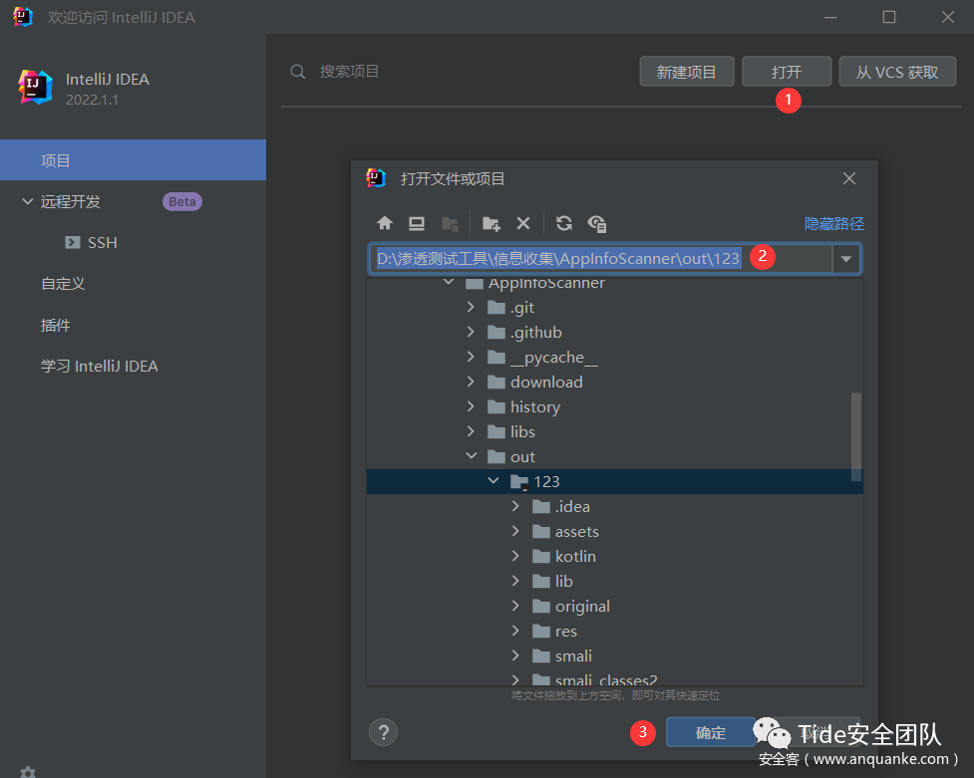Expand the .idea folder
Image resolution: width=974 pixels, height=778 pixels.
[515, 507]
